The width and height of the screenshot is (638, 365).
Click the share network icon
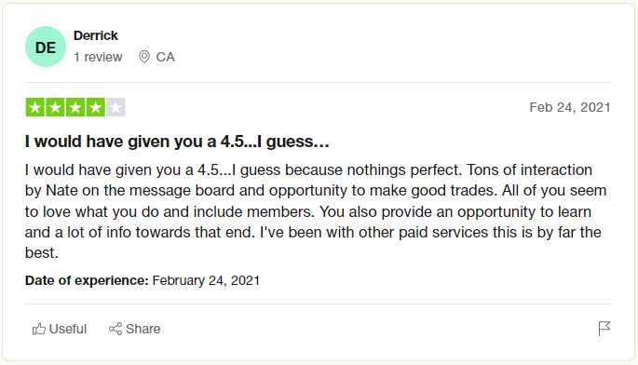point(115,329)
